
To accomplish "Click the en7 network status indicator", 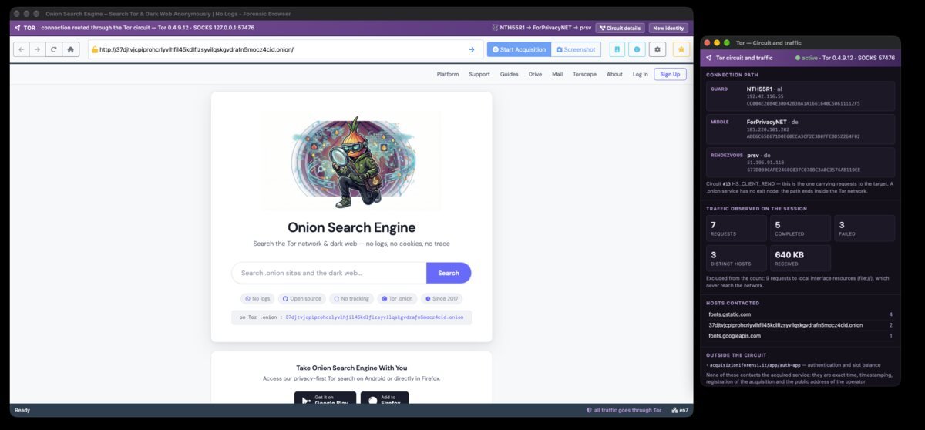I will (680, 411).
